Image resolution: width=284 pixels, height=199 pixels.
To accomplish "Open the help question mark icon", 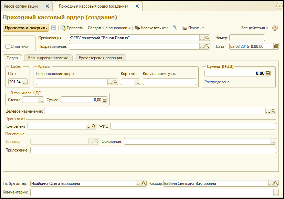I will (x=275, y=28).
